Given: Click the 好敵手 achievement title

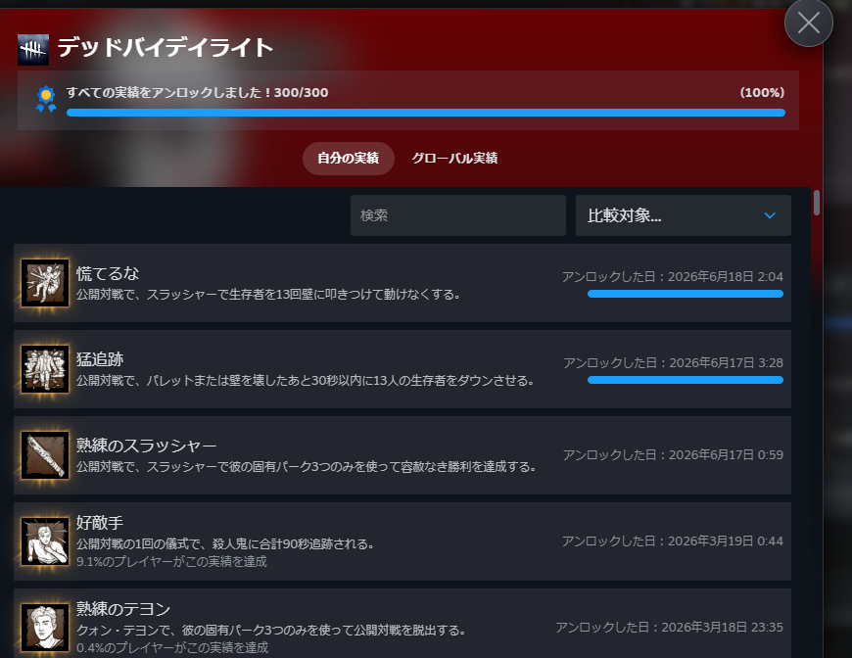Looking at the screenshot, I should point(100,523).
